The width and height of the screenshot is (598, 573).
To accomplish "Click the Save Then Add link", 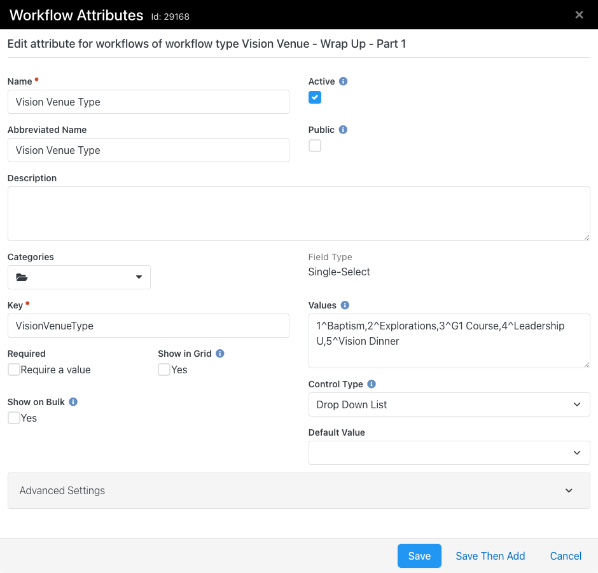I will (490, 556).
